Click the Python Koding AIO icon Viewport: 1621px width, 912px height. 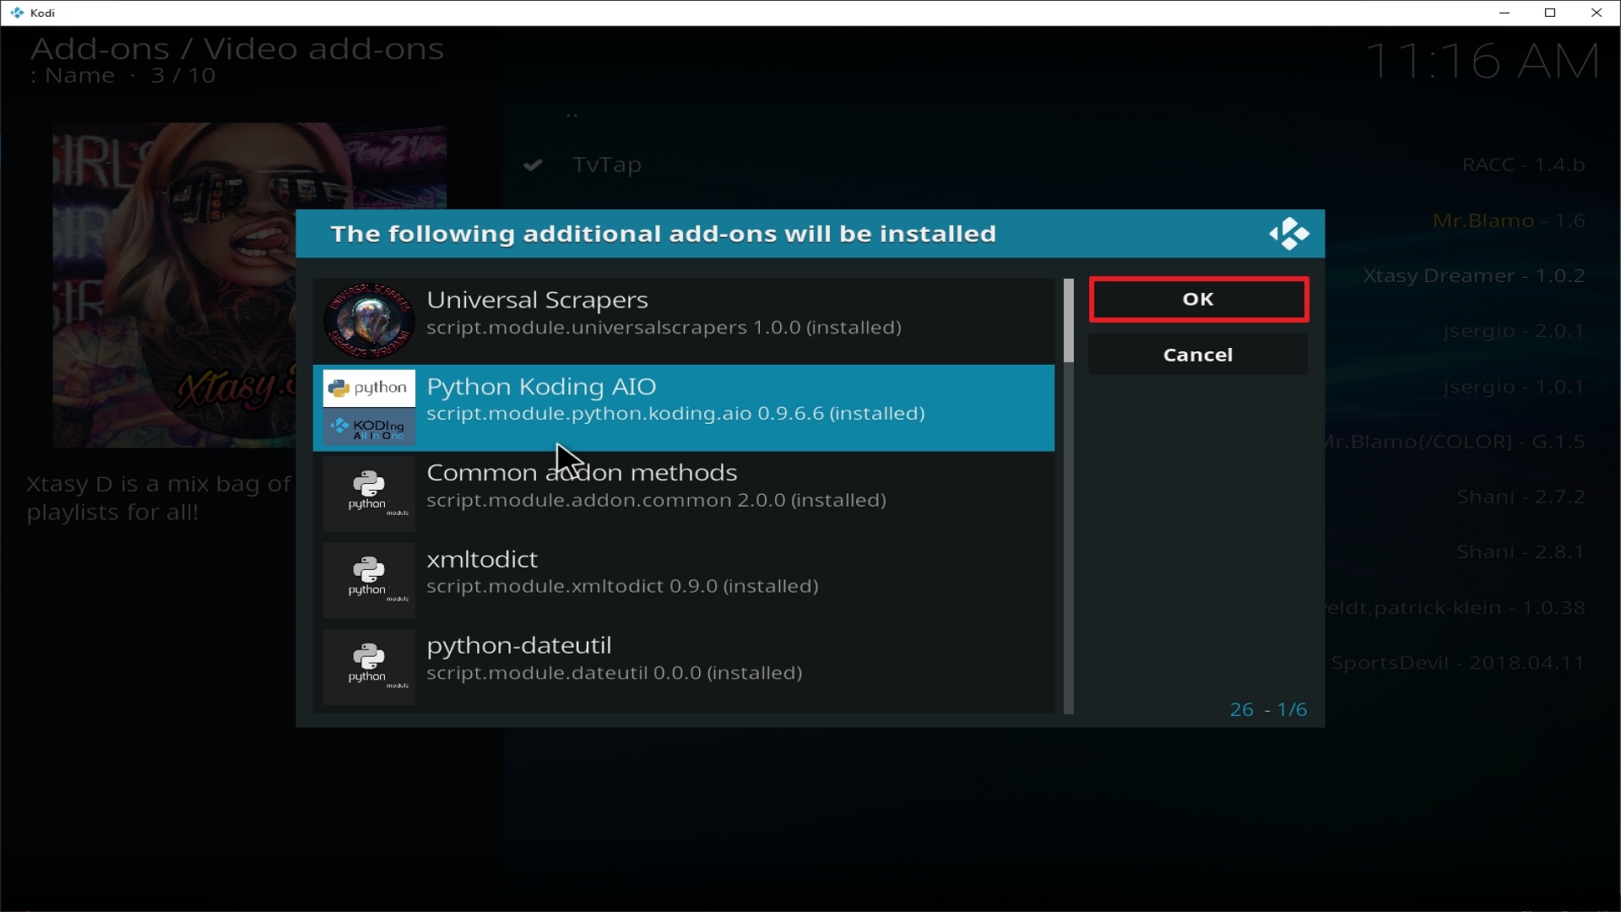(x=369, y=407)
